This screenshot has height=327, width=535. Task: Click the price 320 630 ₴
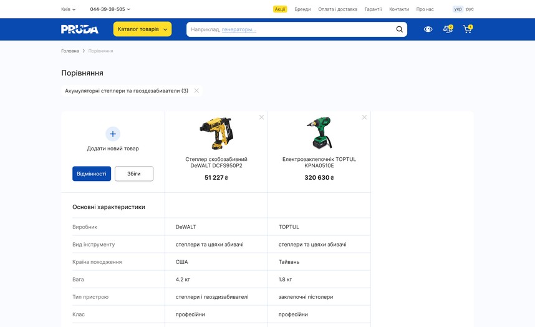pyautogui.click(x=319, y=177)
